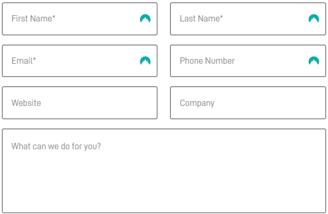Open password manager autofill icon in Phone Number field

(x=314, y=61)
